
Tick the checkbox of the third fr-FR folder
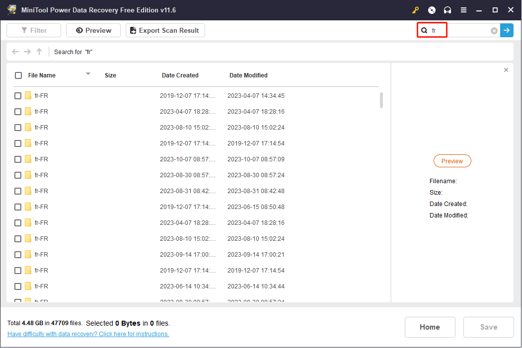[18, 128]
